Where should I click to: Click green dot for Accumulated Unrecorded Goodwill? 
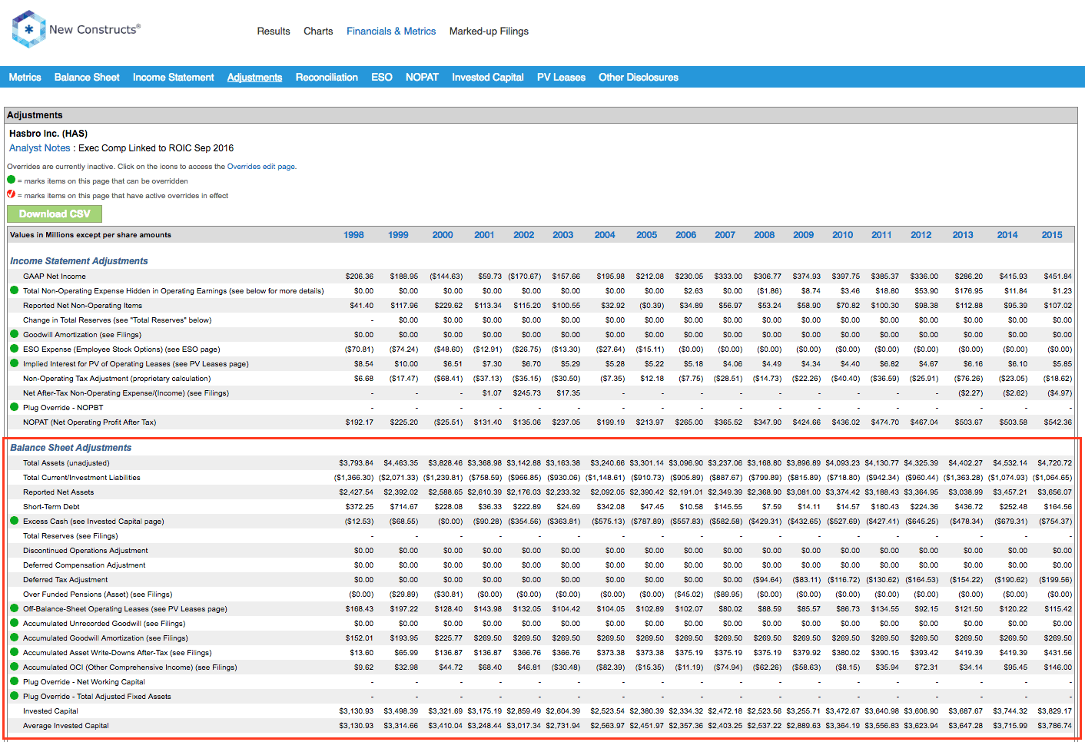point(14,623)
